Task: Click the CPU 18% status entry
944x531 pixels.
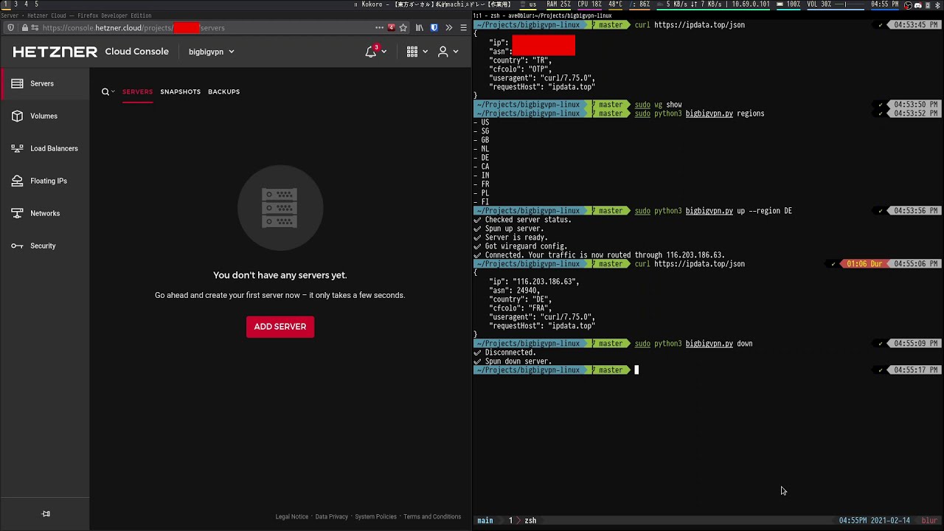Action: pos(589,4)
